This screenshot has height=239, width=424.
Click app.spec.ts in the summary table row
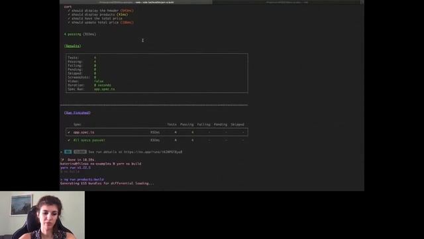click(x=84, y=133)
